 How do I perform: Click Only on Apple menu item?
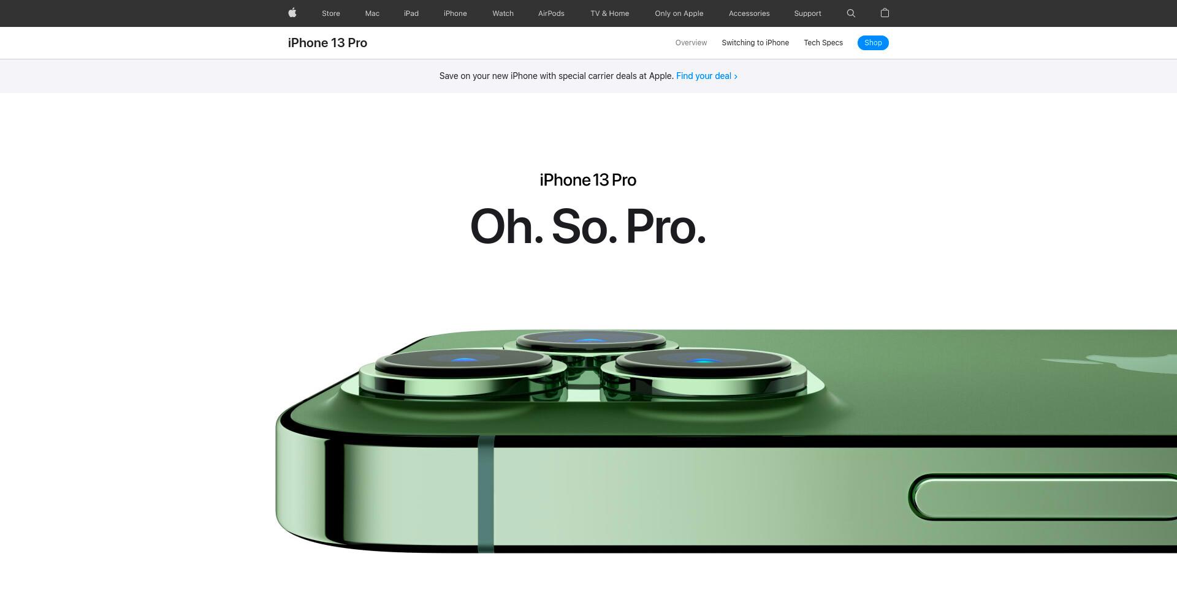pyautogui.click(x=679, y=13)
